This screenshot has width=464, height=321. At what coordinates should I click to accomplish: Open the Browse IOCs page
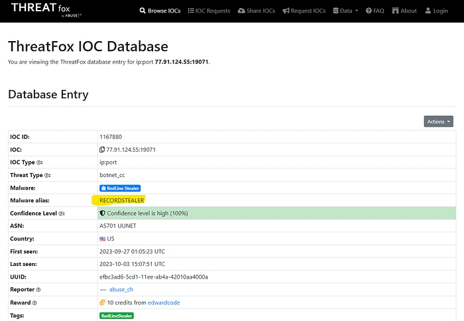[x=160, y=11]
